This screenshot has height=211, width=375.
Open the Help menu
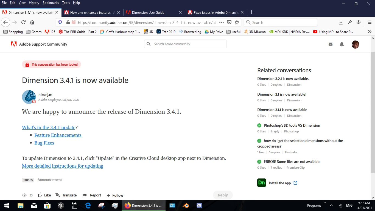(76, 3)
